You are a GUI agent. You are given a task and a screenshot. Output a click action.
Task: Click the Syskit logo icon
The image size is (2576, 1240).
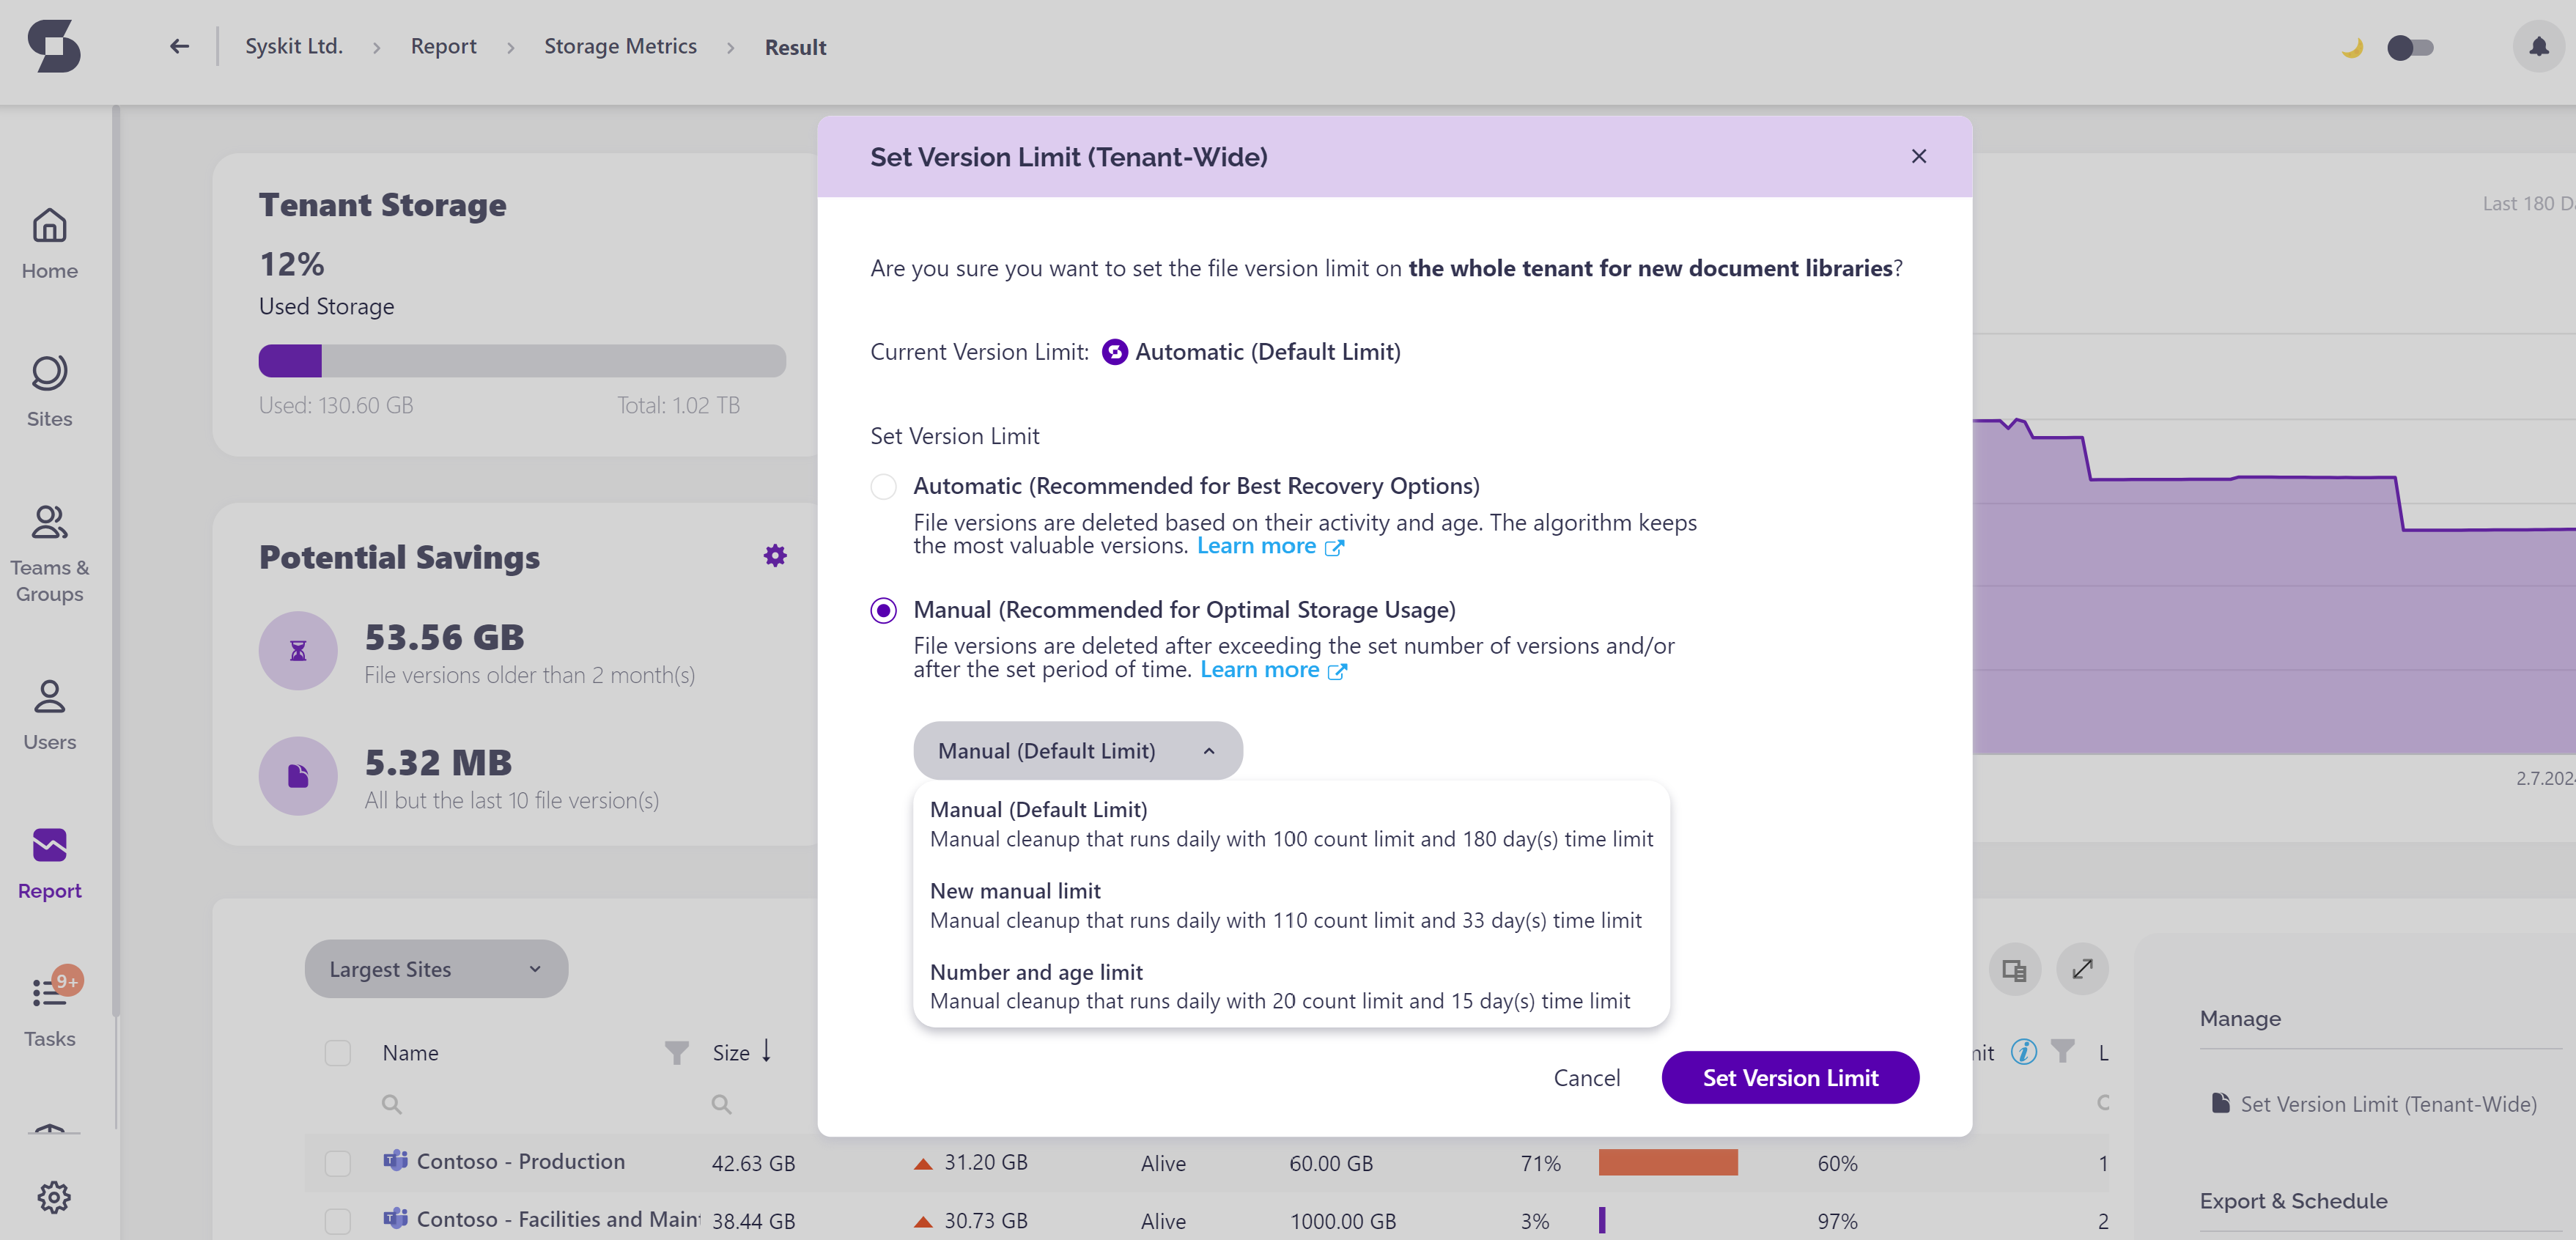click(54, 46)
